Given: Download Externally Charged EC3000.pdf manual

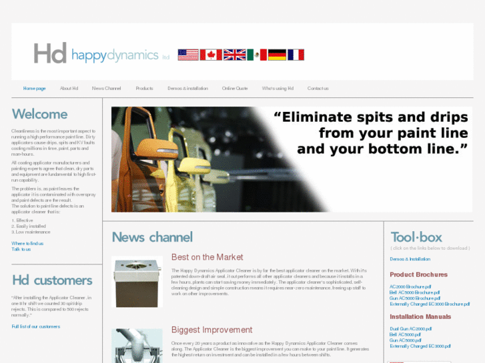Looking at the screenshot, I should 420,346.
